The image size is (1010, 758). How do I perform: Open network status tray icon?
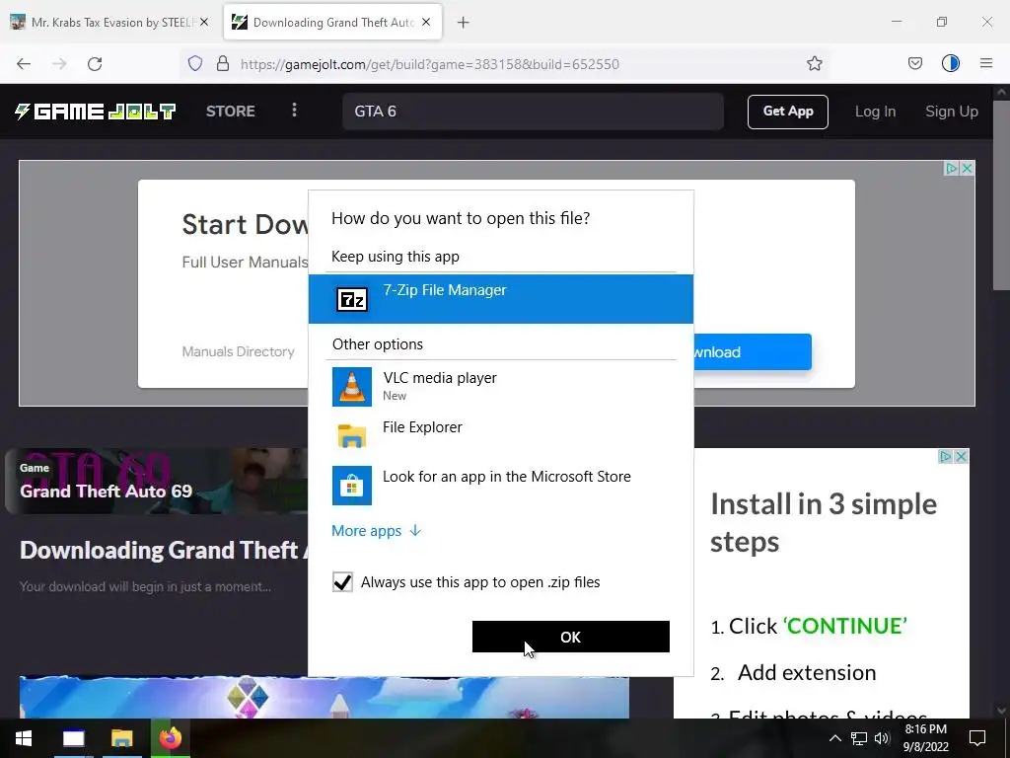pyautogui.click(x=859, y=738)
